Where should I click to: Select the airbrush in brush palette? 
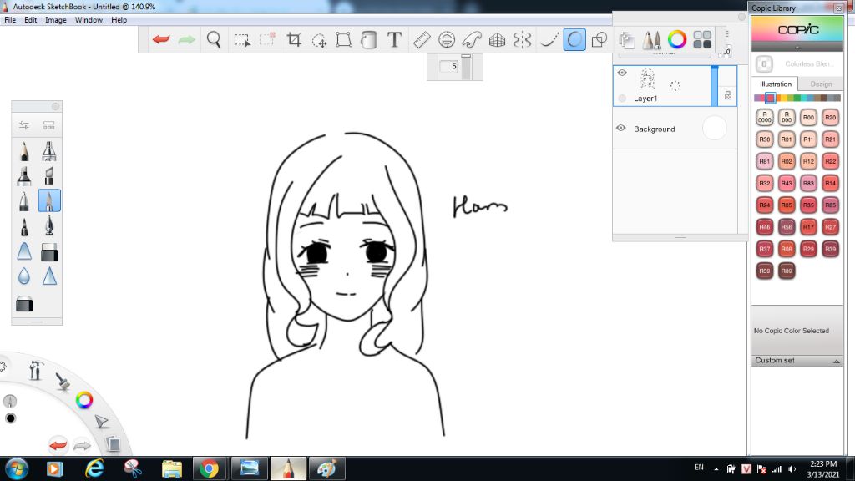point(49,151)
